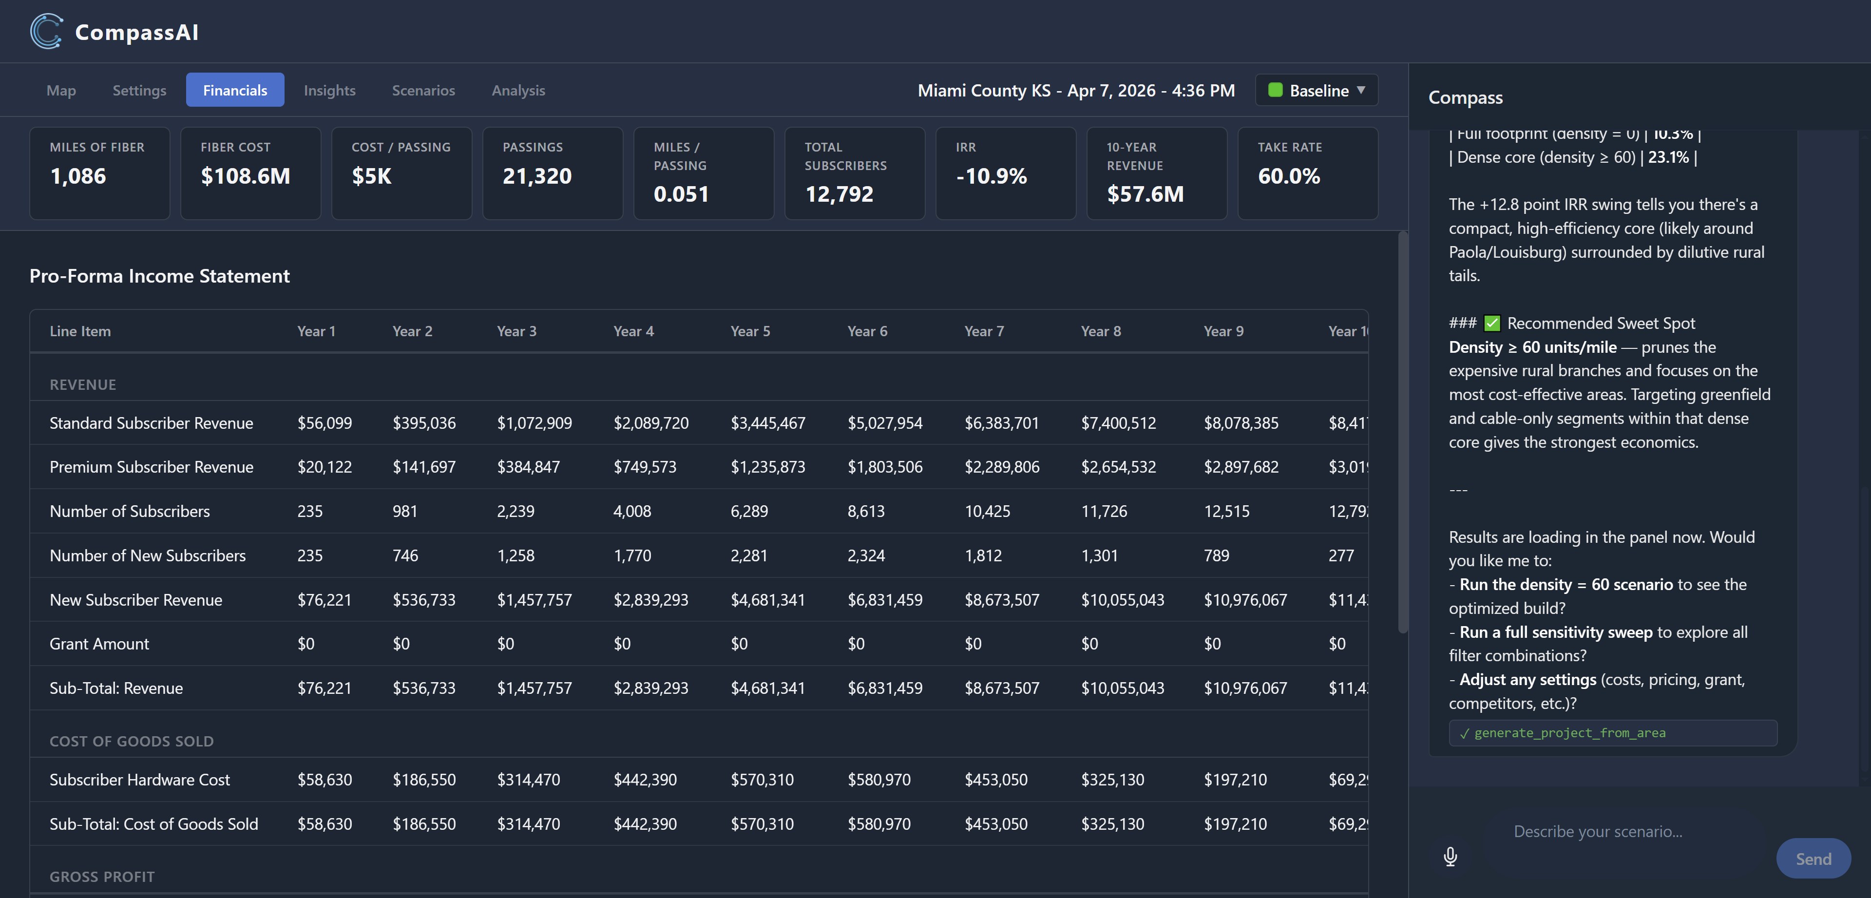Click the '2,324' new subscribers Year 6 cell
The image size is (1871, 898).
(x=866, y=556)
